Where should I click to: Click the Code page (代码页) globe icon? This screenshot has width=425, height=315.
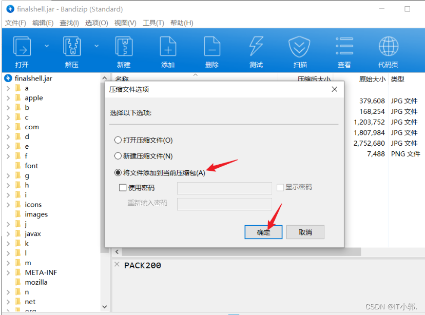[388, 47]
